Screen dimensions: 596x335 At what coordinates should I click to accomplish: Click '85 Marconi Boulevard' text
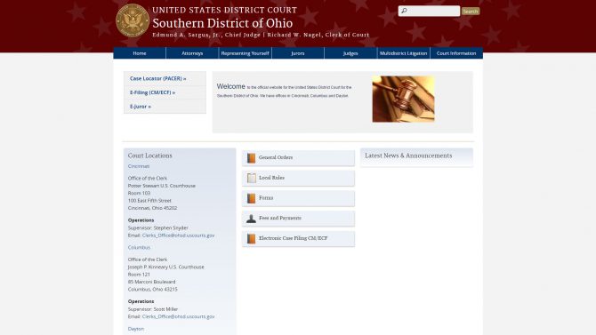(x=151, y=282)
